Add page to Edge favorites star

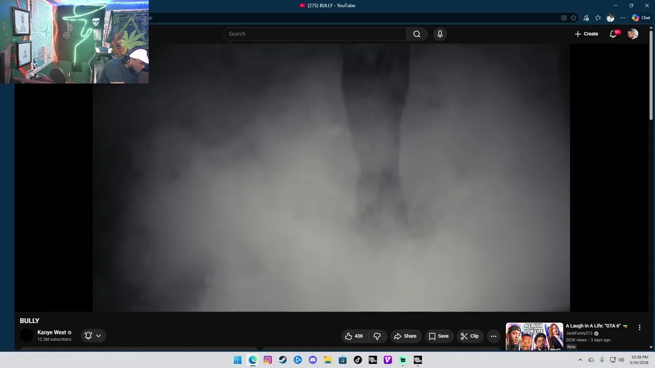(574, 18)
